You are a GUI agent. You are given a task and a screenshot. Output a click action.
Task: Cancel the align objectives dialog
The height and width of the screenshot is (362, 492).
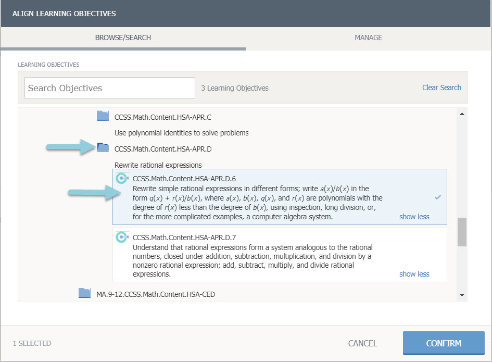pyautogui.click(x=362, y=343)
